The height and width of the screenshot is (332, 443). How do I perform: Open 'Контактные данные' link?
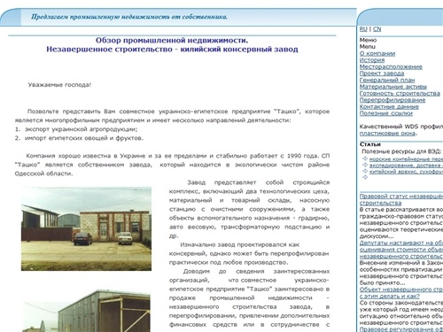pyautogui.click(x=389, y=106)
